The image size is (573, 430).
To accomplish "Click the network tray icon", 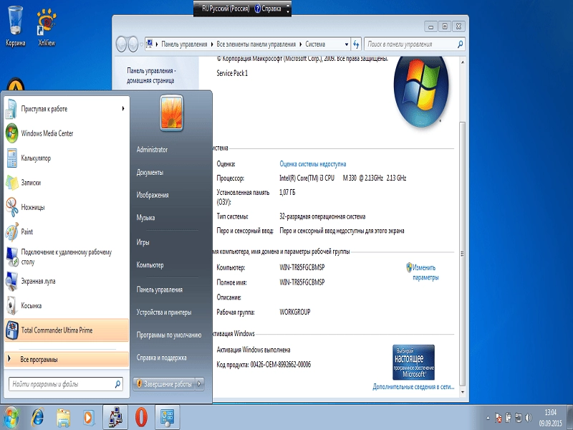I will (518, 418).
